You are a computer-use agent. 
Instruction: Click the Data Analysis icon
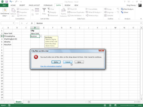click(122, 9)
